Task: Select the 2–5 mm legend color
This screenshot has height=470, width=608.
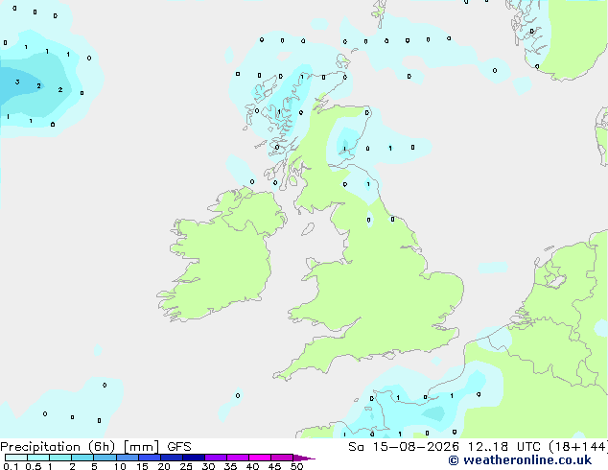Action: click(82, 458)
